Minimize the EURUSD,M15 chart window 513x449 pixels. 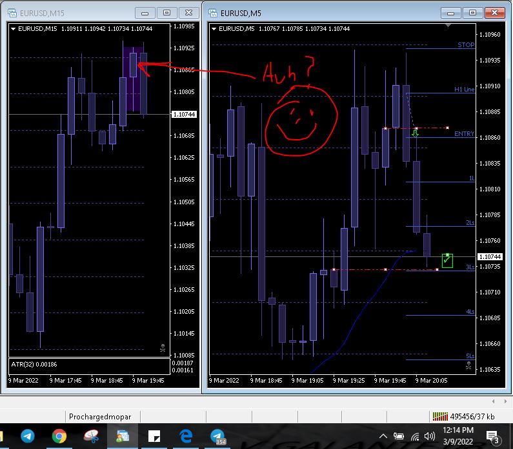[x=145, y=13]
